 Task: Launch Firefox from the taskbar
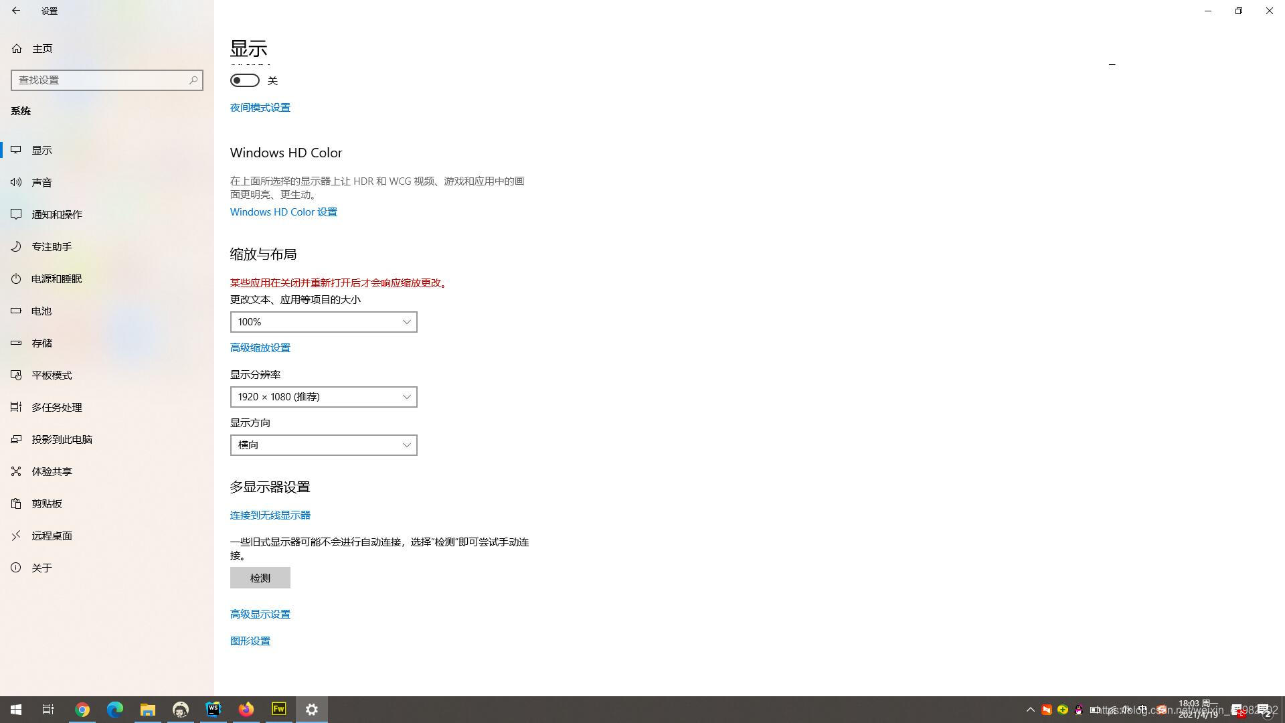[x=246, y=710]
